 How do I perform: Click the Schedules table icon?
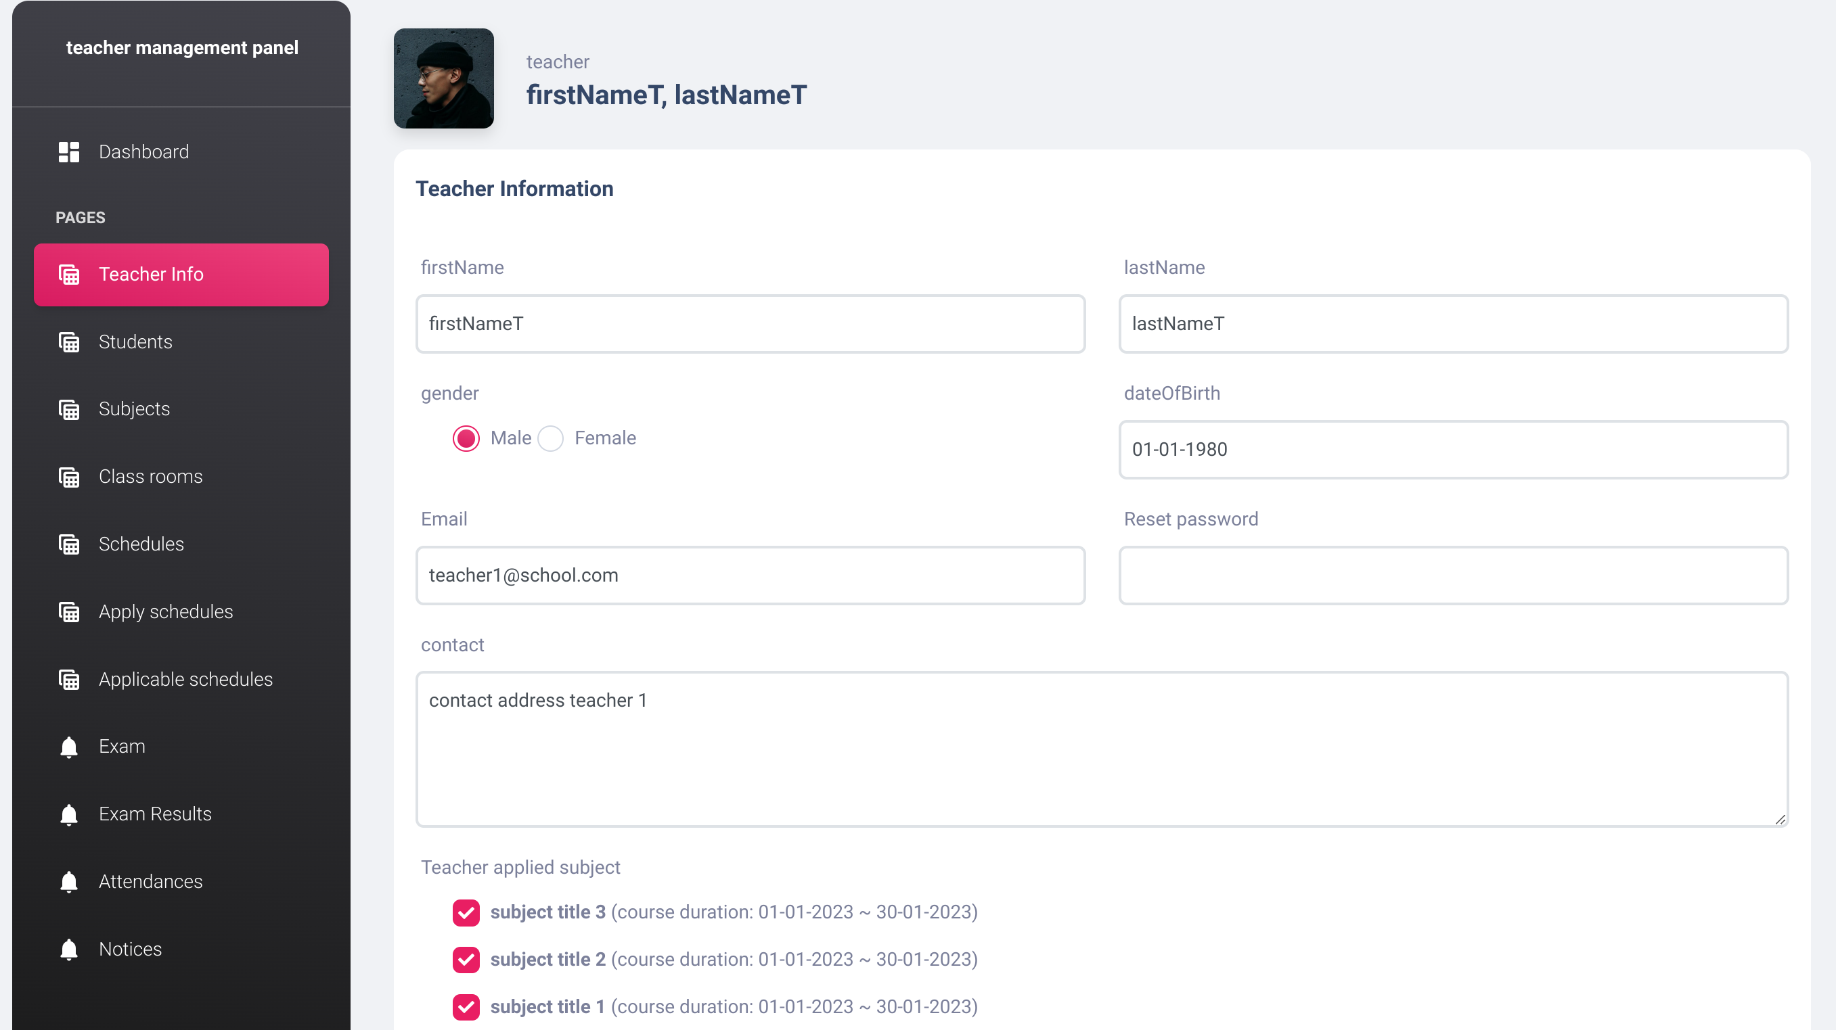click(x=68, y=544)
